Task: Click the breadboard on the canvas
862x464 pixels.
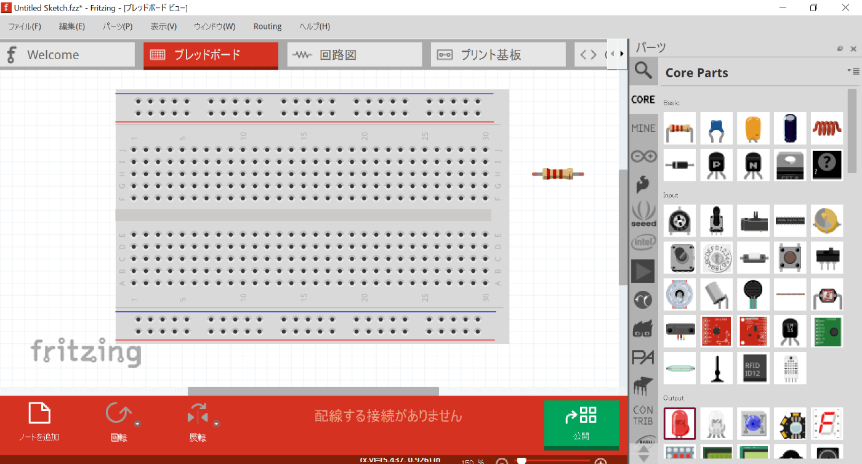Action: point(312,216)
